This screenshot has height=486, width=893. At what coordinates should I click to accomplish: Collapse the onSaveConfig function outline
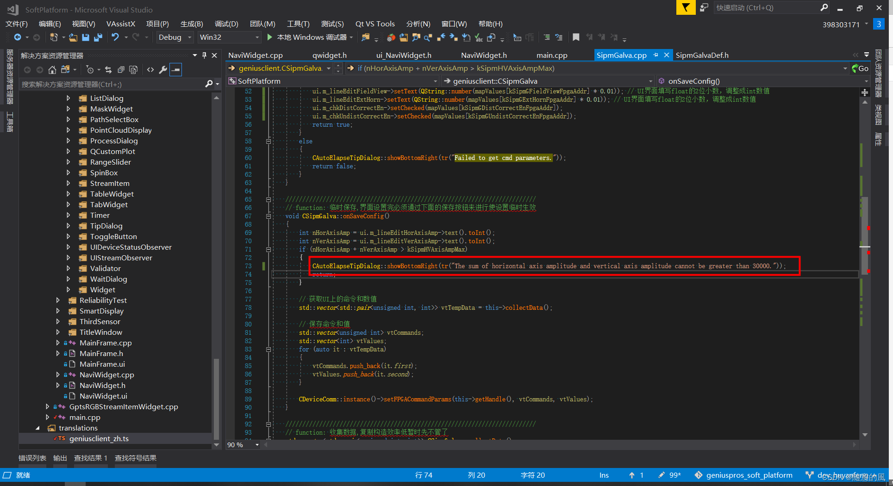pyautogui.click(x=269, y=216)
